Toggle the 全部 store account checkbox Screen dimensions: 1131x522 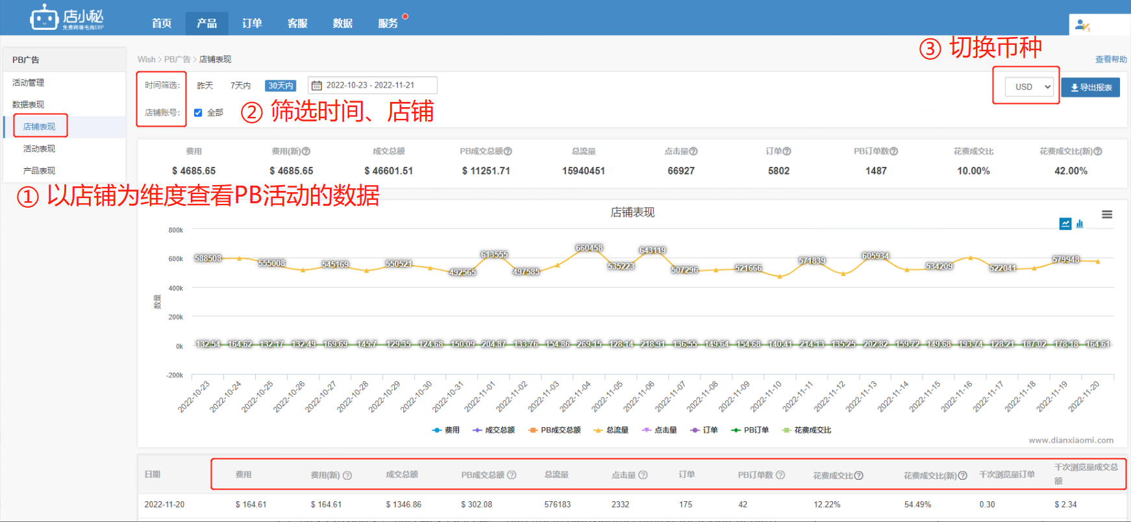pos(198,113)
